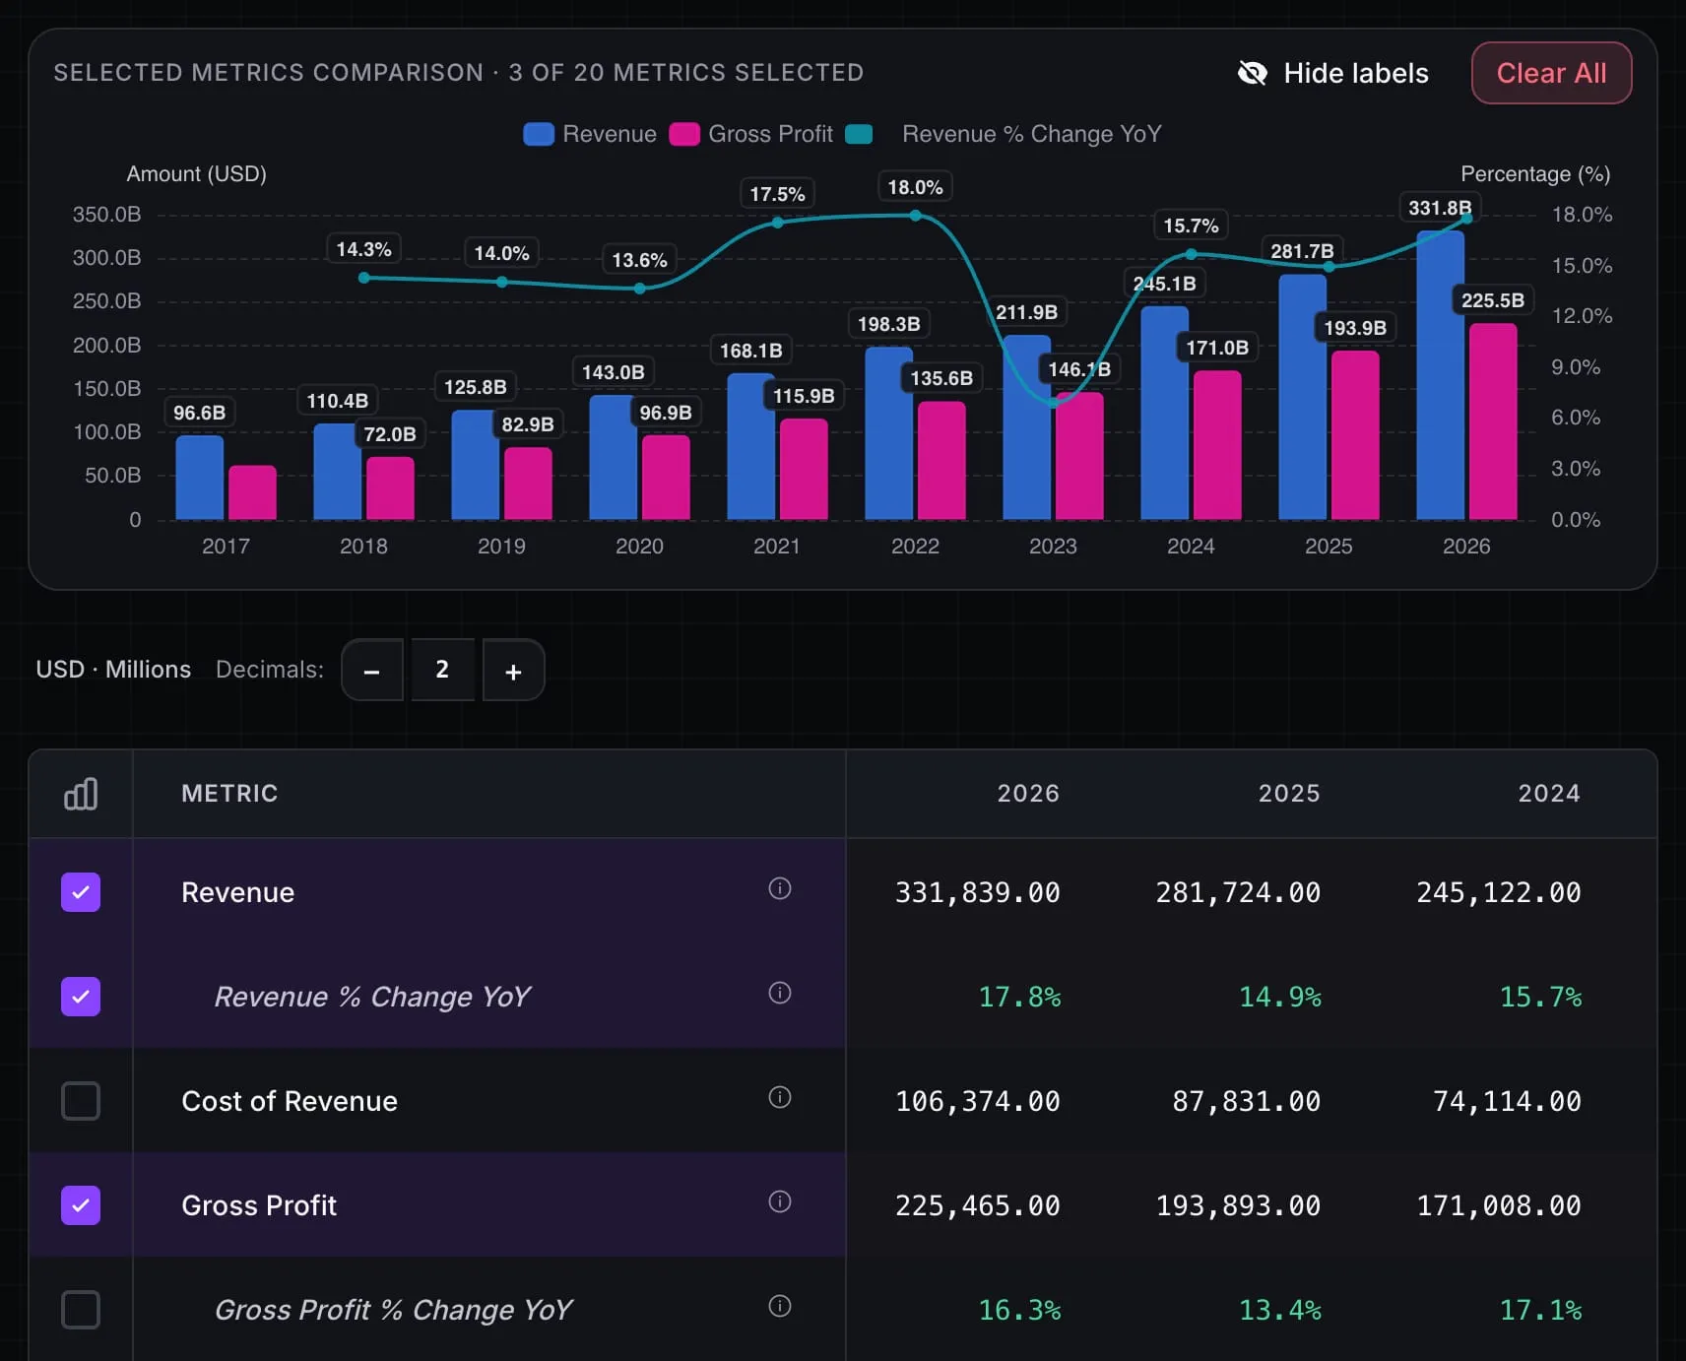Click the Hide labels text

[x=1356, y=73]
